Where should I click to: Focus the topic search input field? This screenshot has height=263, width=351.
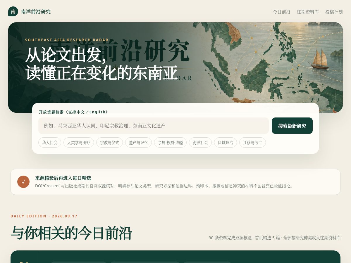[154, 126]
